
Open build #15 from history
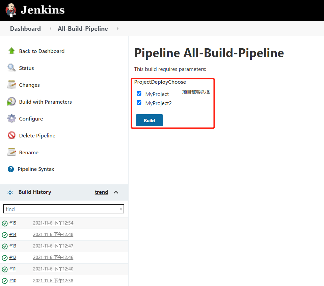click(13, 223)
